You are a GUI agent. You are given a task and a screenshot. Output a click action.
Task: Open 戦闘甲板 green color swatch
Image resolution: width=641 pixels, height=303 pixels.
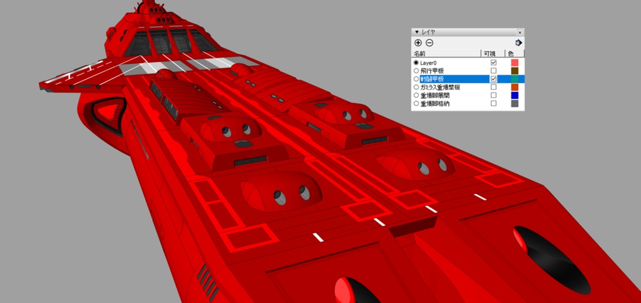coord(515,79)
